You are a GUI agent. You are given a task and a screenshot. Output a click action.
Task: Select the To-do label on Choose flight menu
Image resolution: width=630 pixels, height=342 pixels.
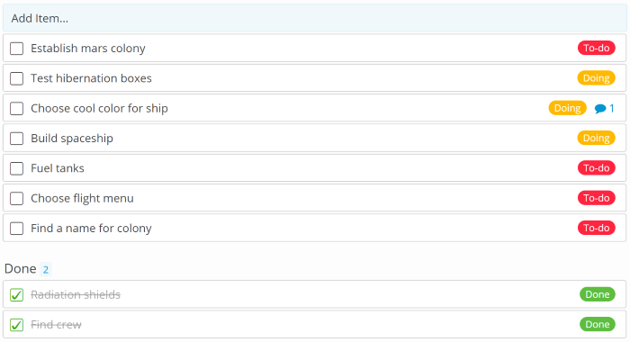[596, 198]
